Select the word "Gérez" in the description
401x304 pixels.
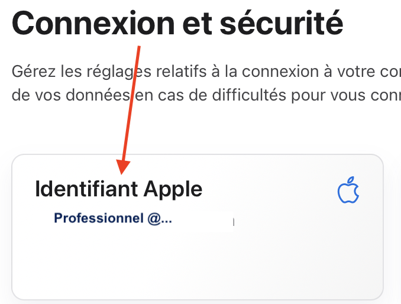click(x=28, y=72)
